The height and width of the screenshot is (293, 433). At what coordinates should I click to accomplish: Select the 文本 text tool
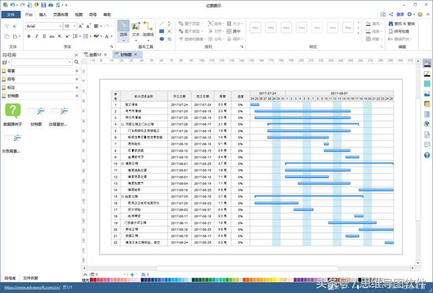pos(135,31)
